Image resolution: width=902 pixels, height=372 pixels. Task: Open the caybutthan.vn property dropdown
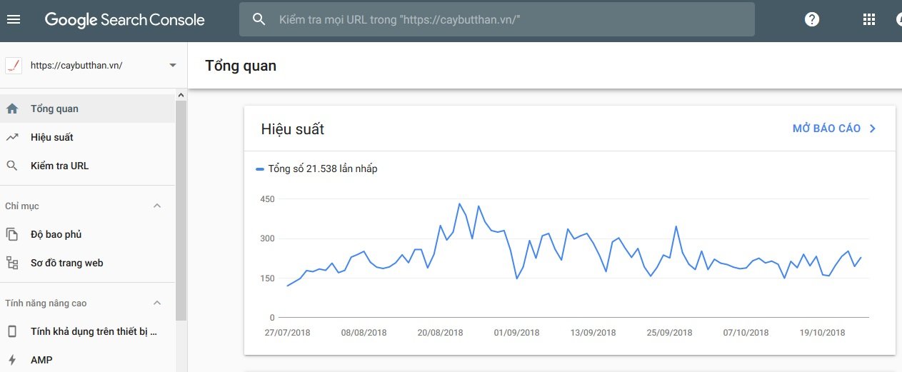(x=172, y=66)
